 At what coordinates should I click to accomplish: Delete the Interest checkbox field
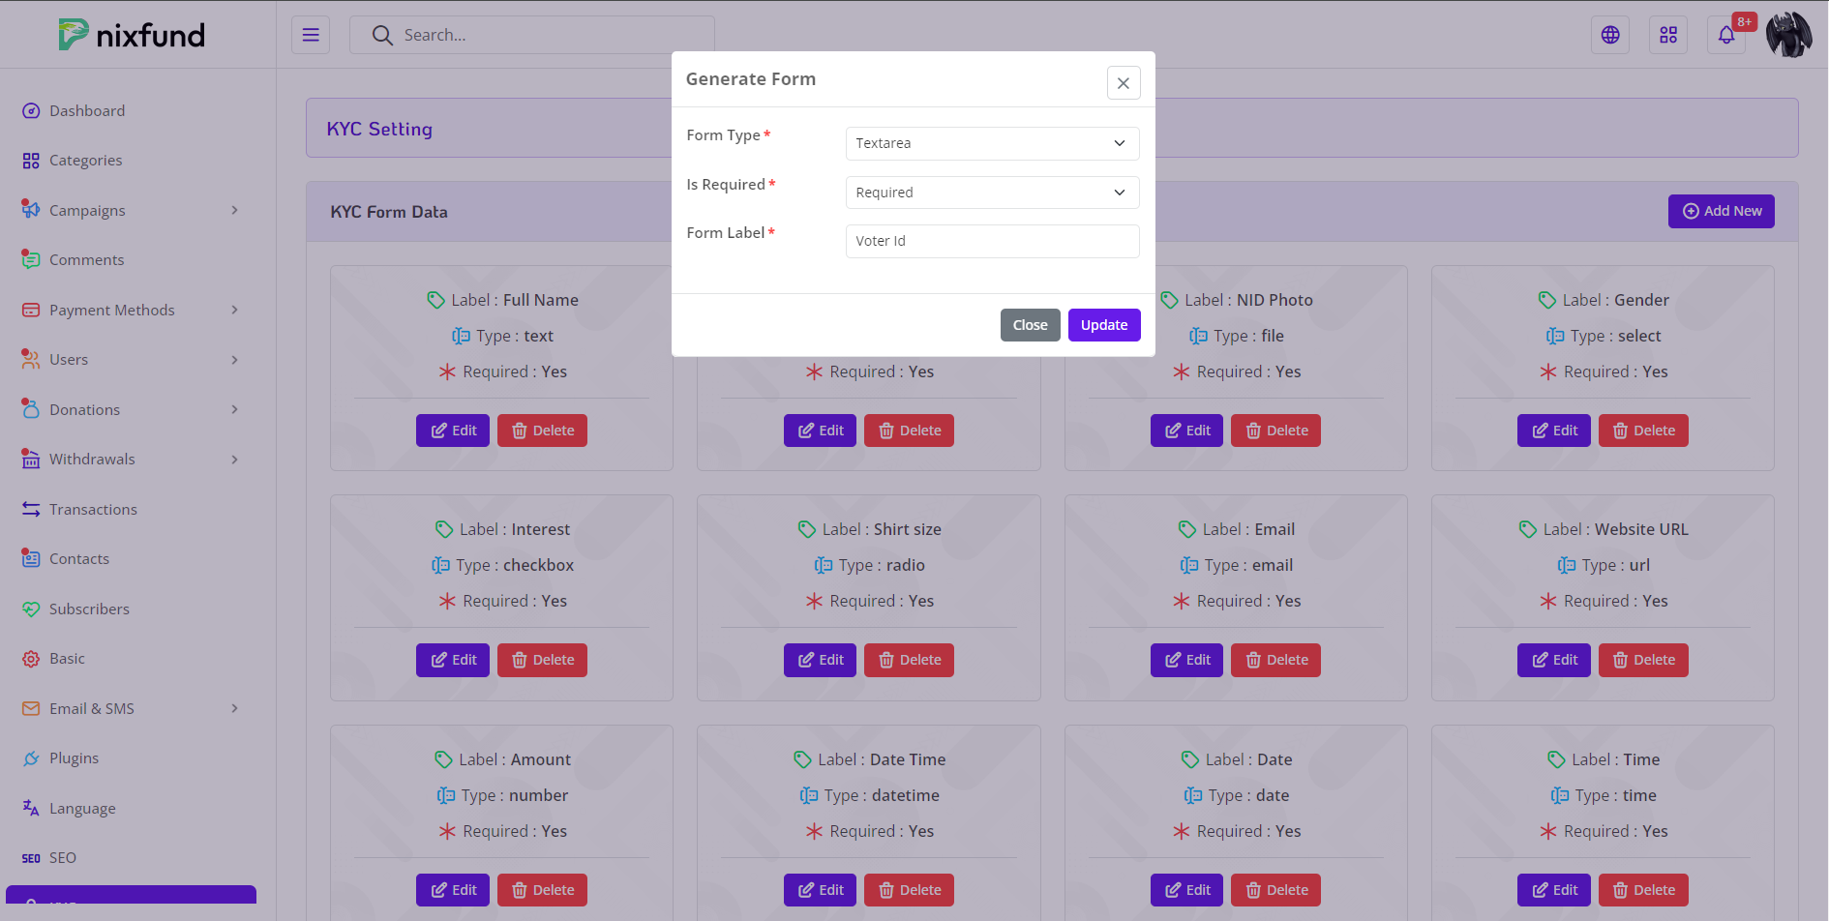(542, 660)
